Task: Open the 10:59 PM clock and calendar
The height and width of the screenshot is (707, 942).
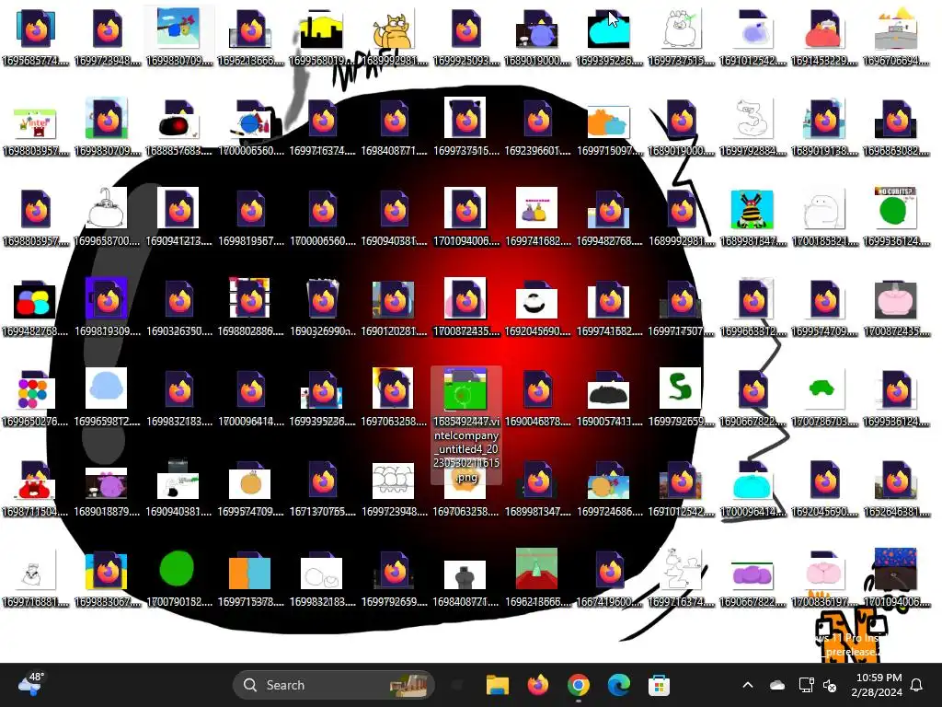Action: [x=877, y=685]
